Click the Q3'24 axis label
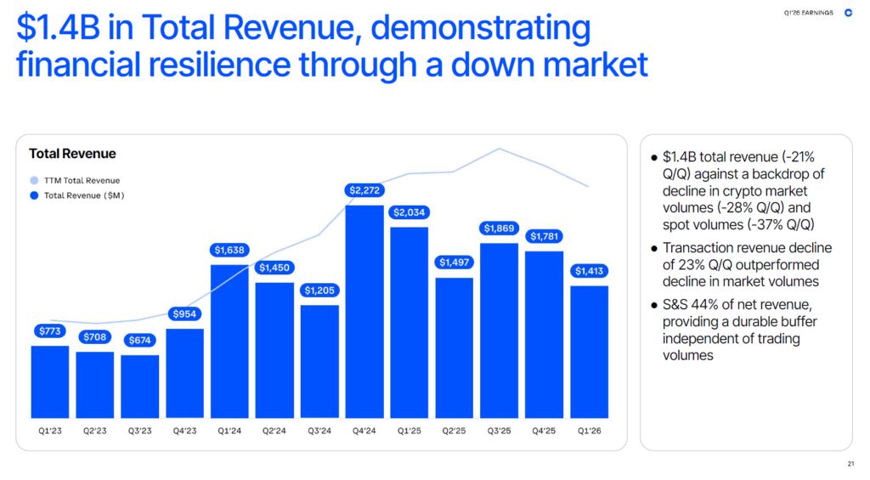 [x=319, y=431]
